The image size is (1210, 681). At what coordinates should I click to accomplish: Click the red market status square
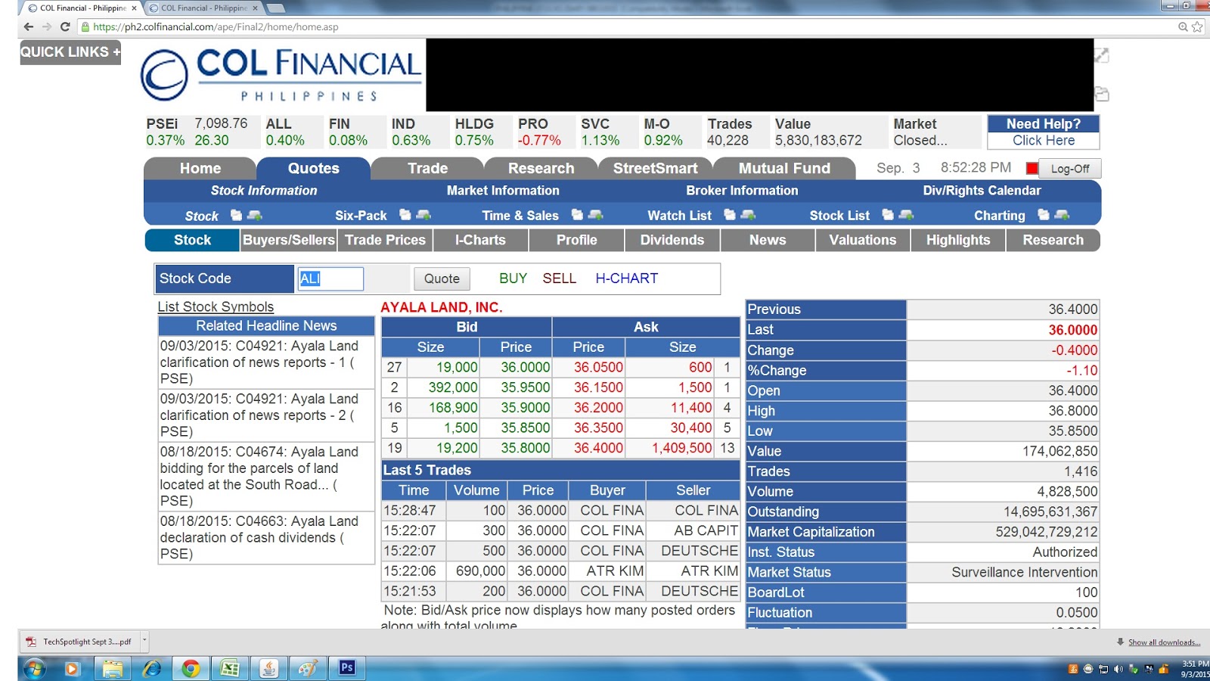pos(1032,168)
